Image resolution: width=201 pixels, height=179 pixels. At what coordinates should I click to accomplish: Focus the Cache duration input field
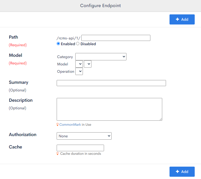point(80,148)
